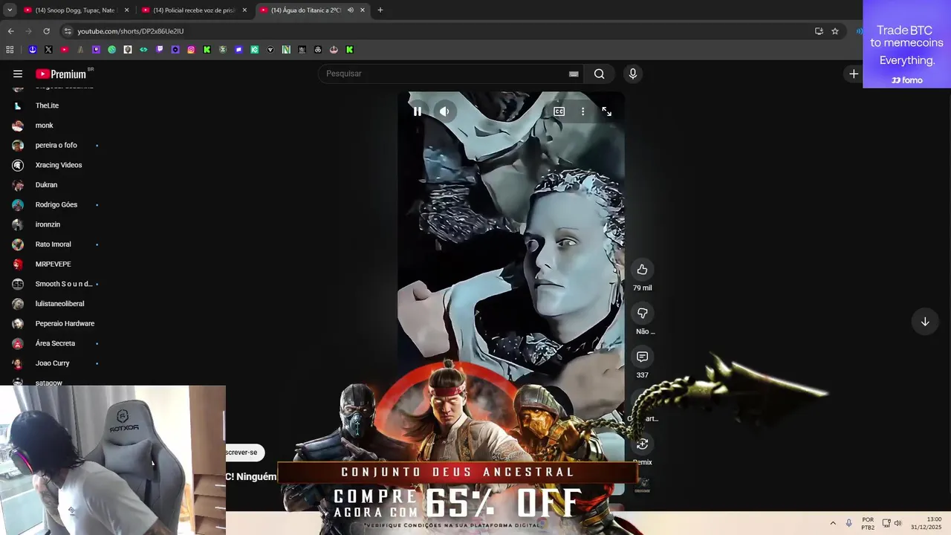Open the taskbar volume speaker icon
The width and height of the screenshot is (951, 535).
pos(898,523)
